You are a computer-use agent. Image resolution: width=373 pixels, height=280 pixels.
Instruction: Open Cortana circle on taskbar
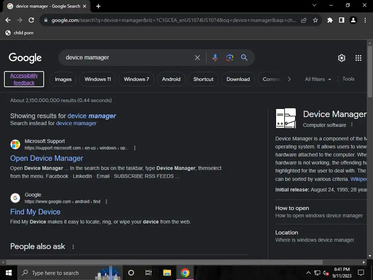131,273
